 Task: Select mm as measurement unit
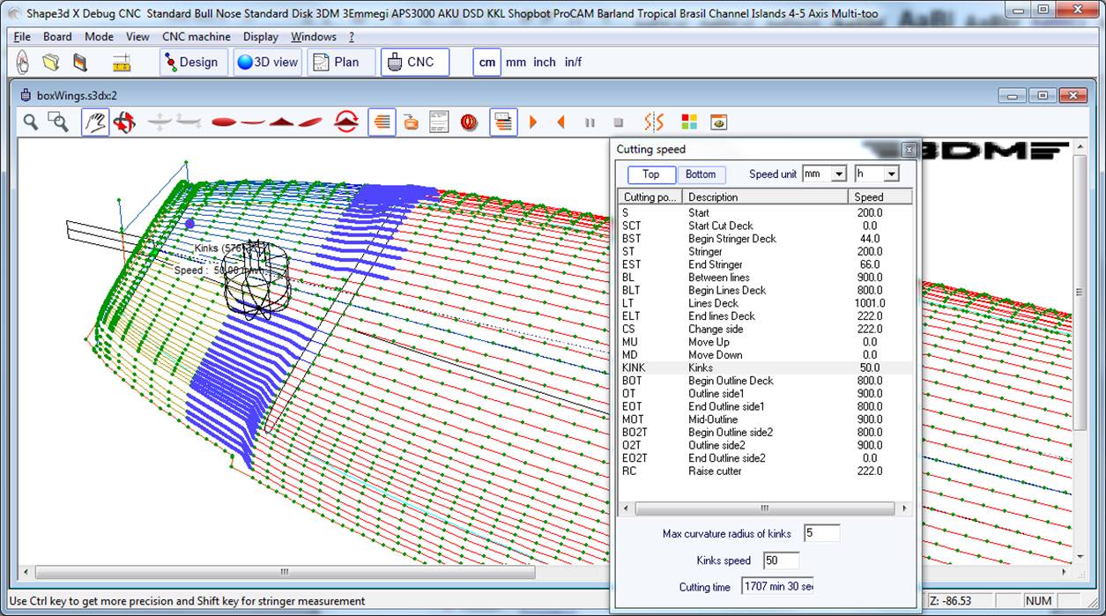(x=516, y=63)
